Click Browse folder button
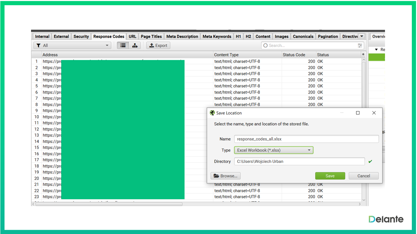 [225, 176]
